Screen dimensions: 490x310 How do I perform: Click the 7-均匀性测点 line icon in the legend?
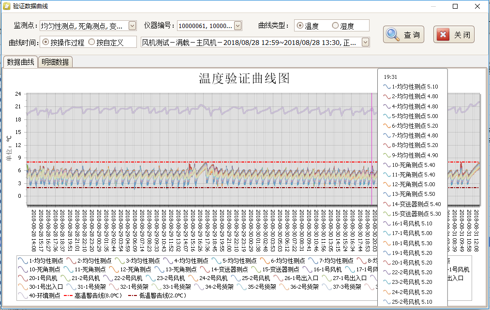click(x=313, y=261)
